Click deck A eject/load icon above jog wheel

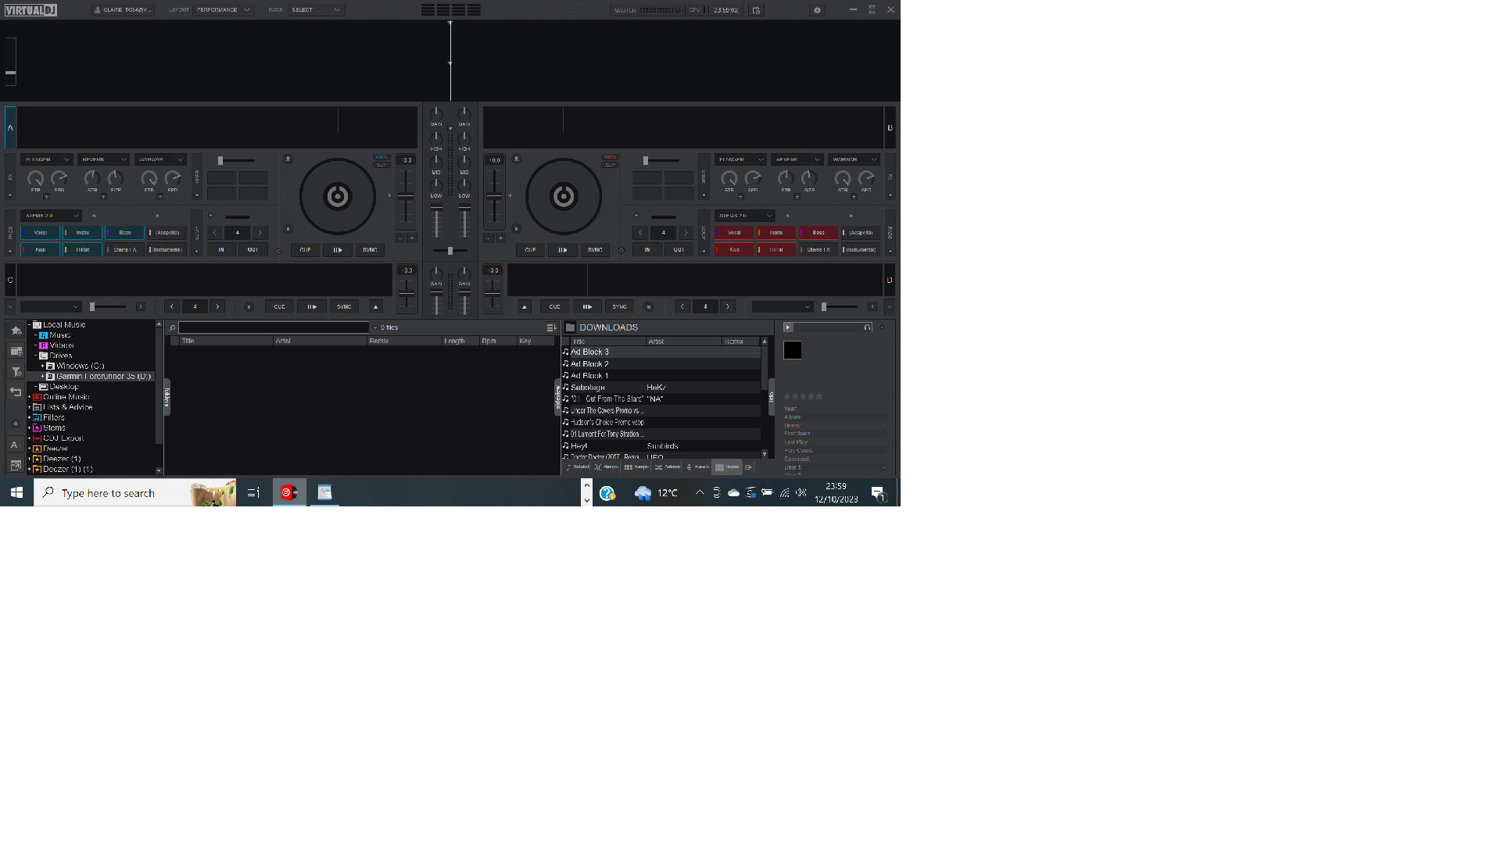288,159
